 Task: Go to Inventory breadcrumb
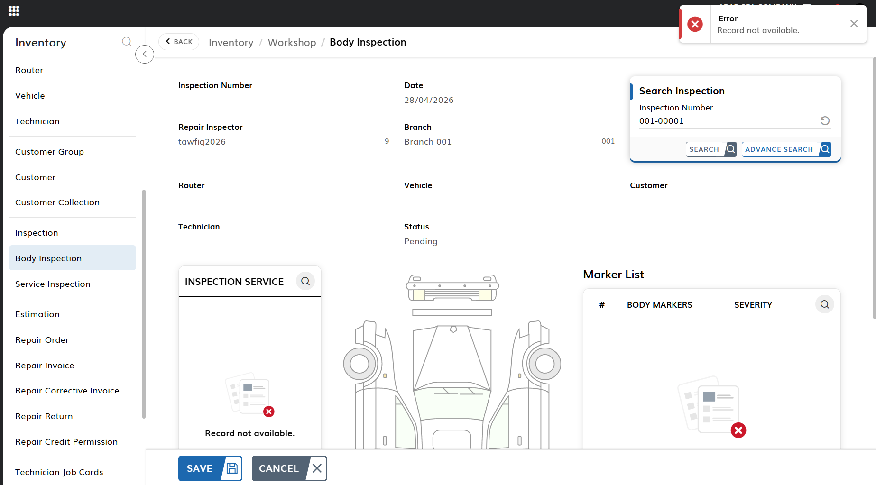[231, 43]
